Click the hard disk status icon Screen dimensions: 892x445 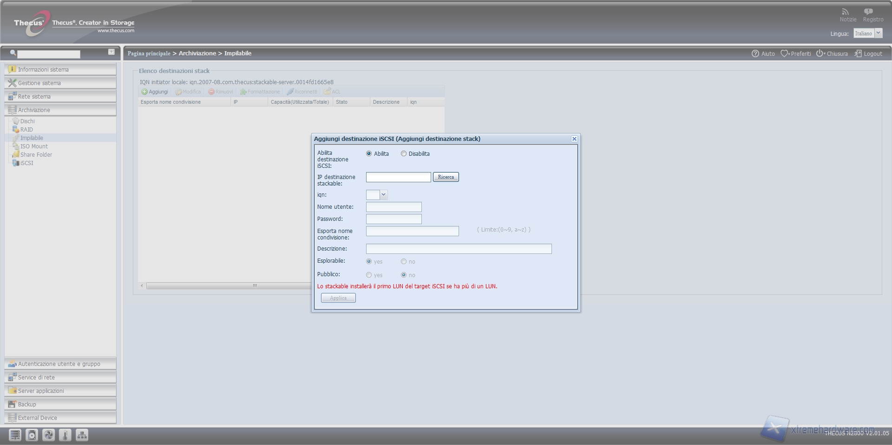click(x=32, y=435)
